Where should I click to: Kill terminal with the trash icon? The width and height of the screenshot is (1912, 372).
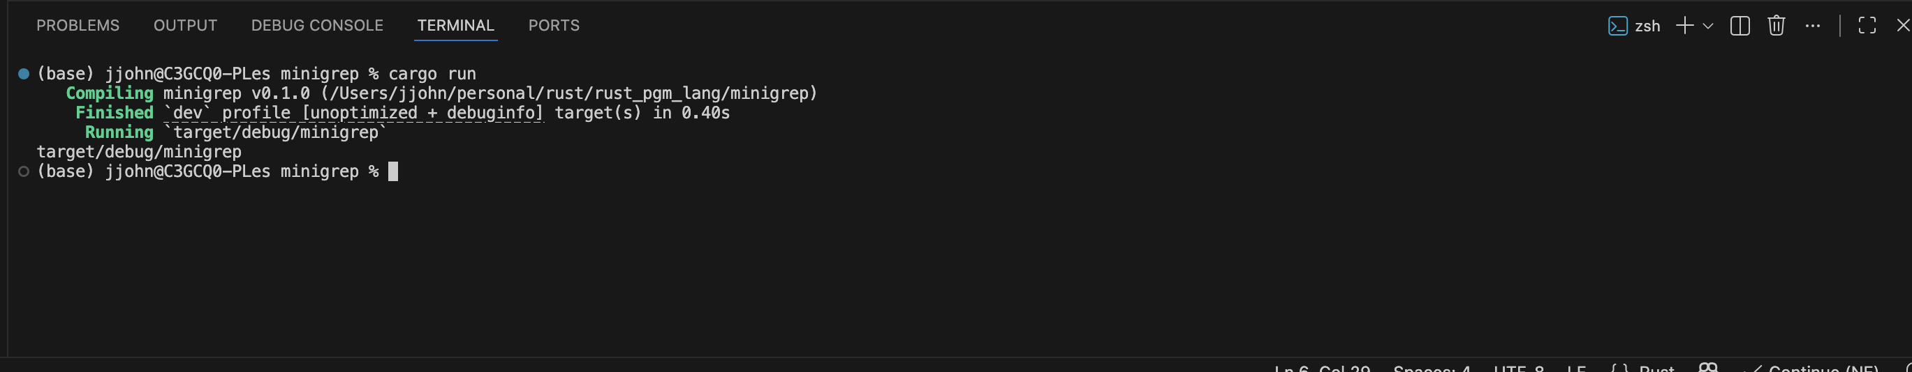click(x=1776, y=26)
